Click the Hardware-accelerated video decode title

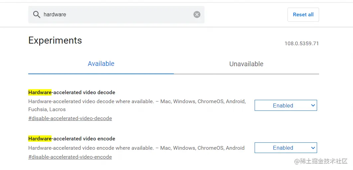click(71, 92)
